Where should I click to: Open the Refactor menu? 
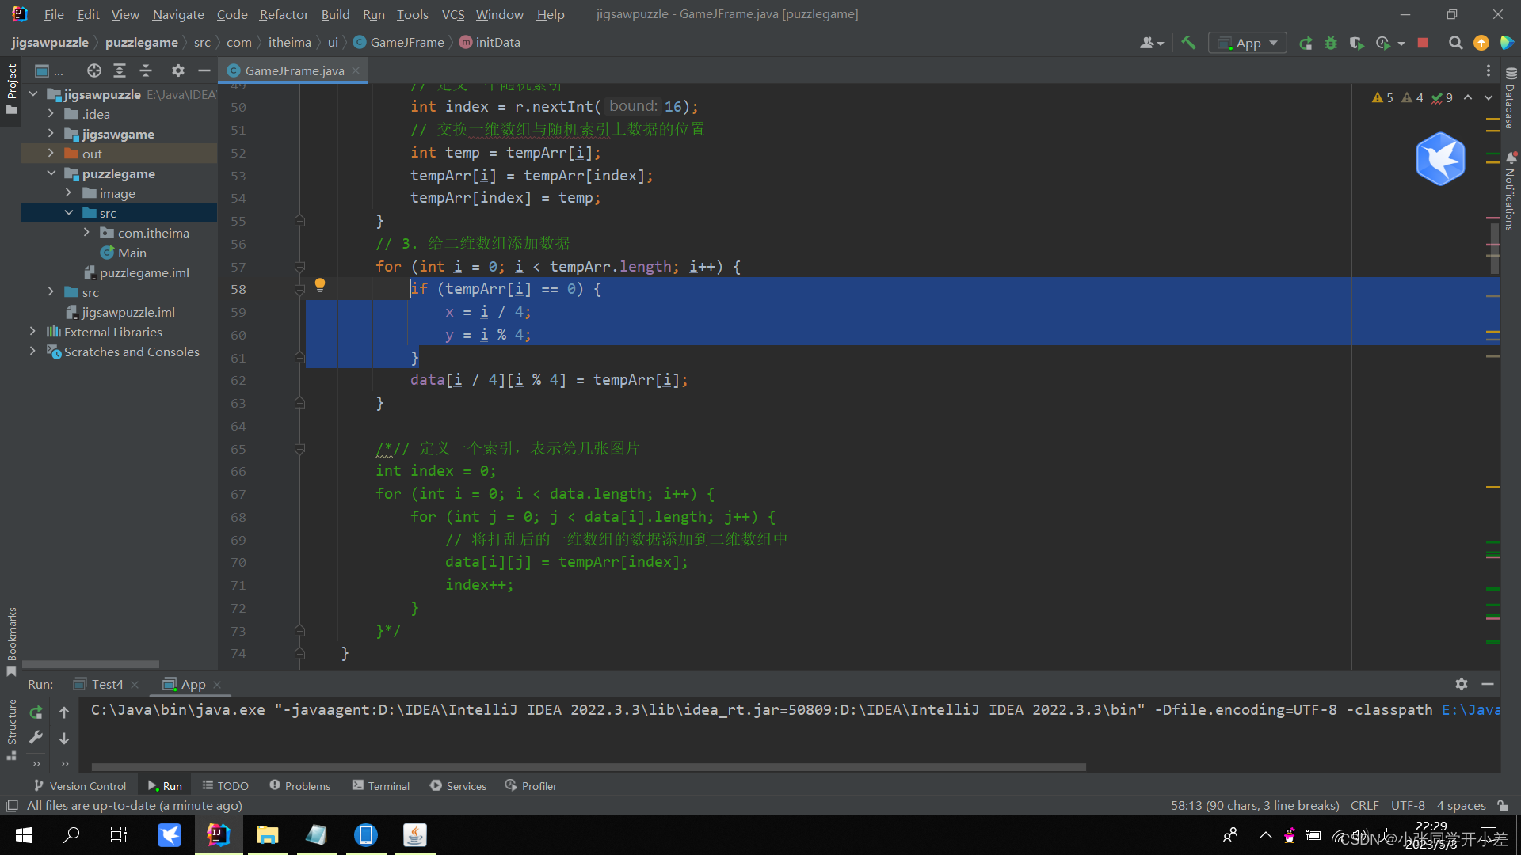coord(284,14)
